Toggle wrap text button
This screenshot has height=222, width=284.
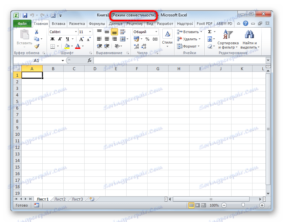pyautogui.click(x=123, y=32)
